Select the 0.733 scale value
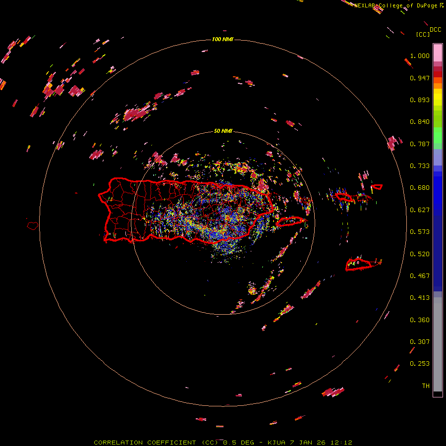 420,166
